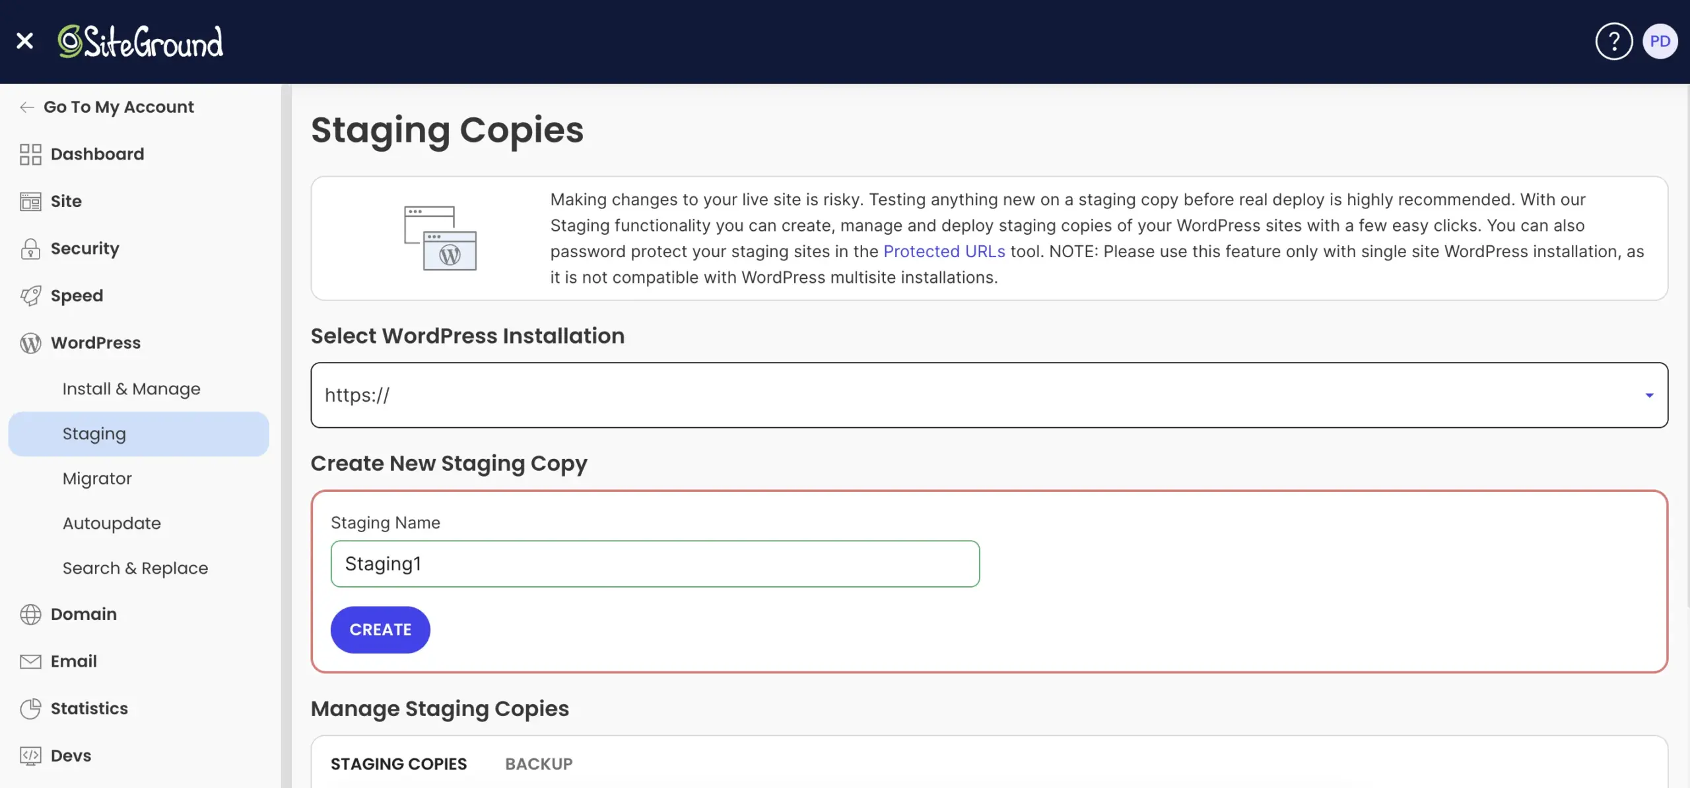
Task: Click the Select WordPress Installation heading
Action: [x=467, y=336]
